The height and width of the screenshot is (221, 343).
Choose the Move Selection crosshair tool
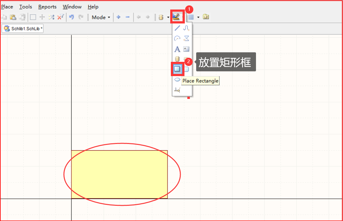[x=42, y=17]
